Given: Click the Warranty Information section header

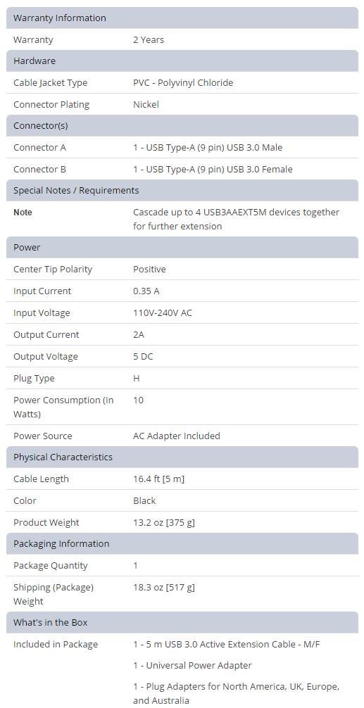Looking at the screenshot, I should (182, 18).
